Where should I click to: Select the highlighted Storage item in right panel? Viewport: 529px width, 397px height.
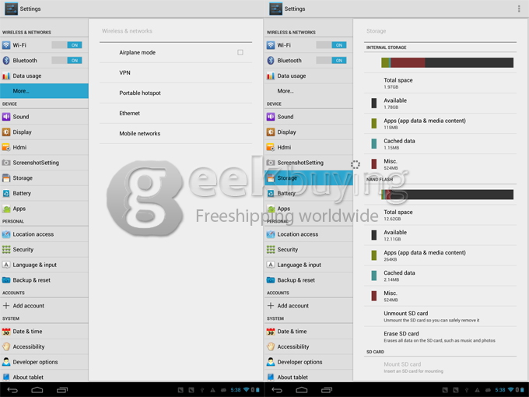pos(309,178)
